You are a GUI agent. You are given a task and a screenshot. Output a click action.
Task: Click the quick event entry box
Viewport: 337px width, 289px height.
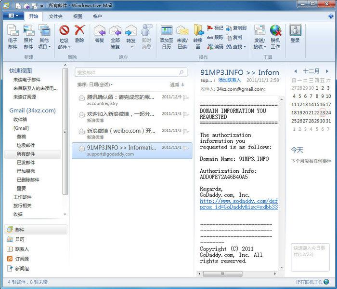310,257
